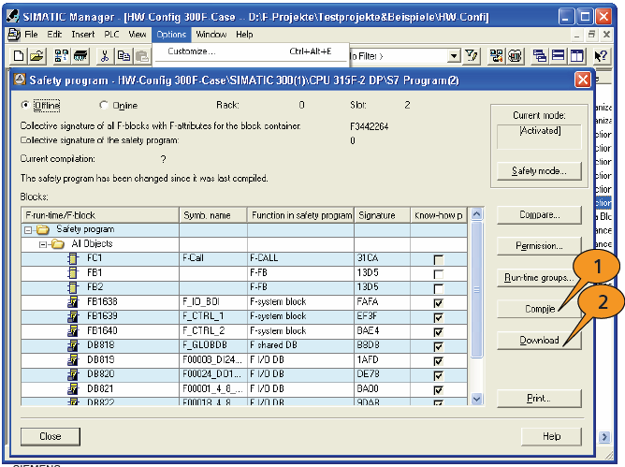Click the Safety mode button
This screenshot has width=625, height=467.
pyautogui.click(x=539, y=171)
